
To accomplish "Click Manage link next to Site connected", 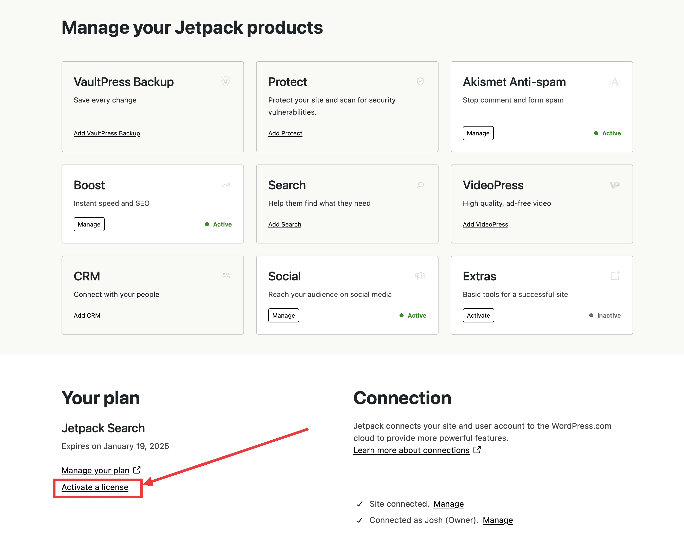I will [448, 504].
